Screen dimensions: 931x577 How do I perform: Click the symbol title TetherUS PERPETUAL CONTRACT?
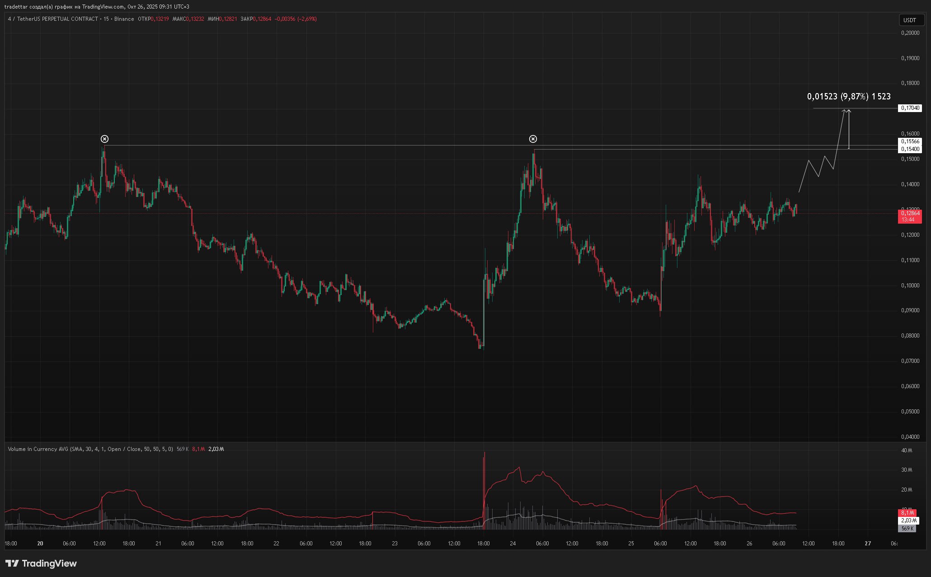[57, 19]
